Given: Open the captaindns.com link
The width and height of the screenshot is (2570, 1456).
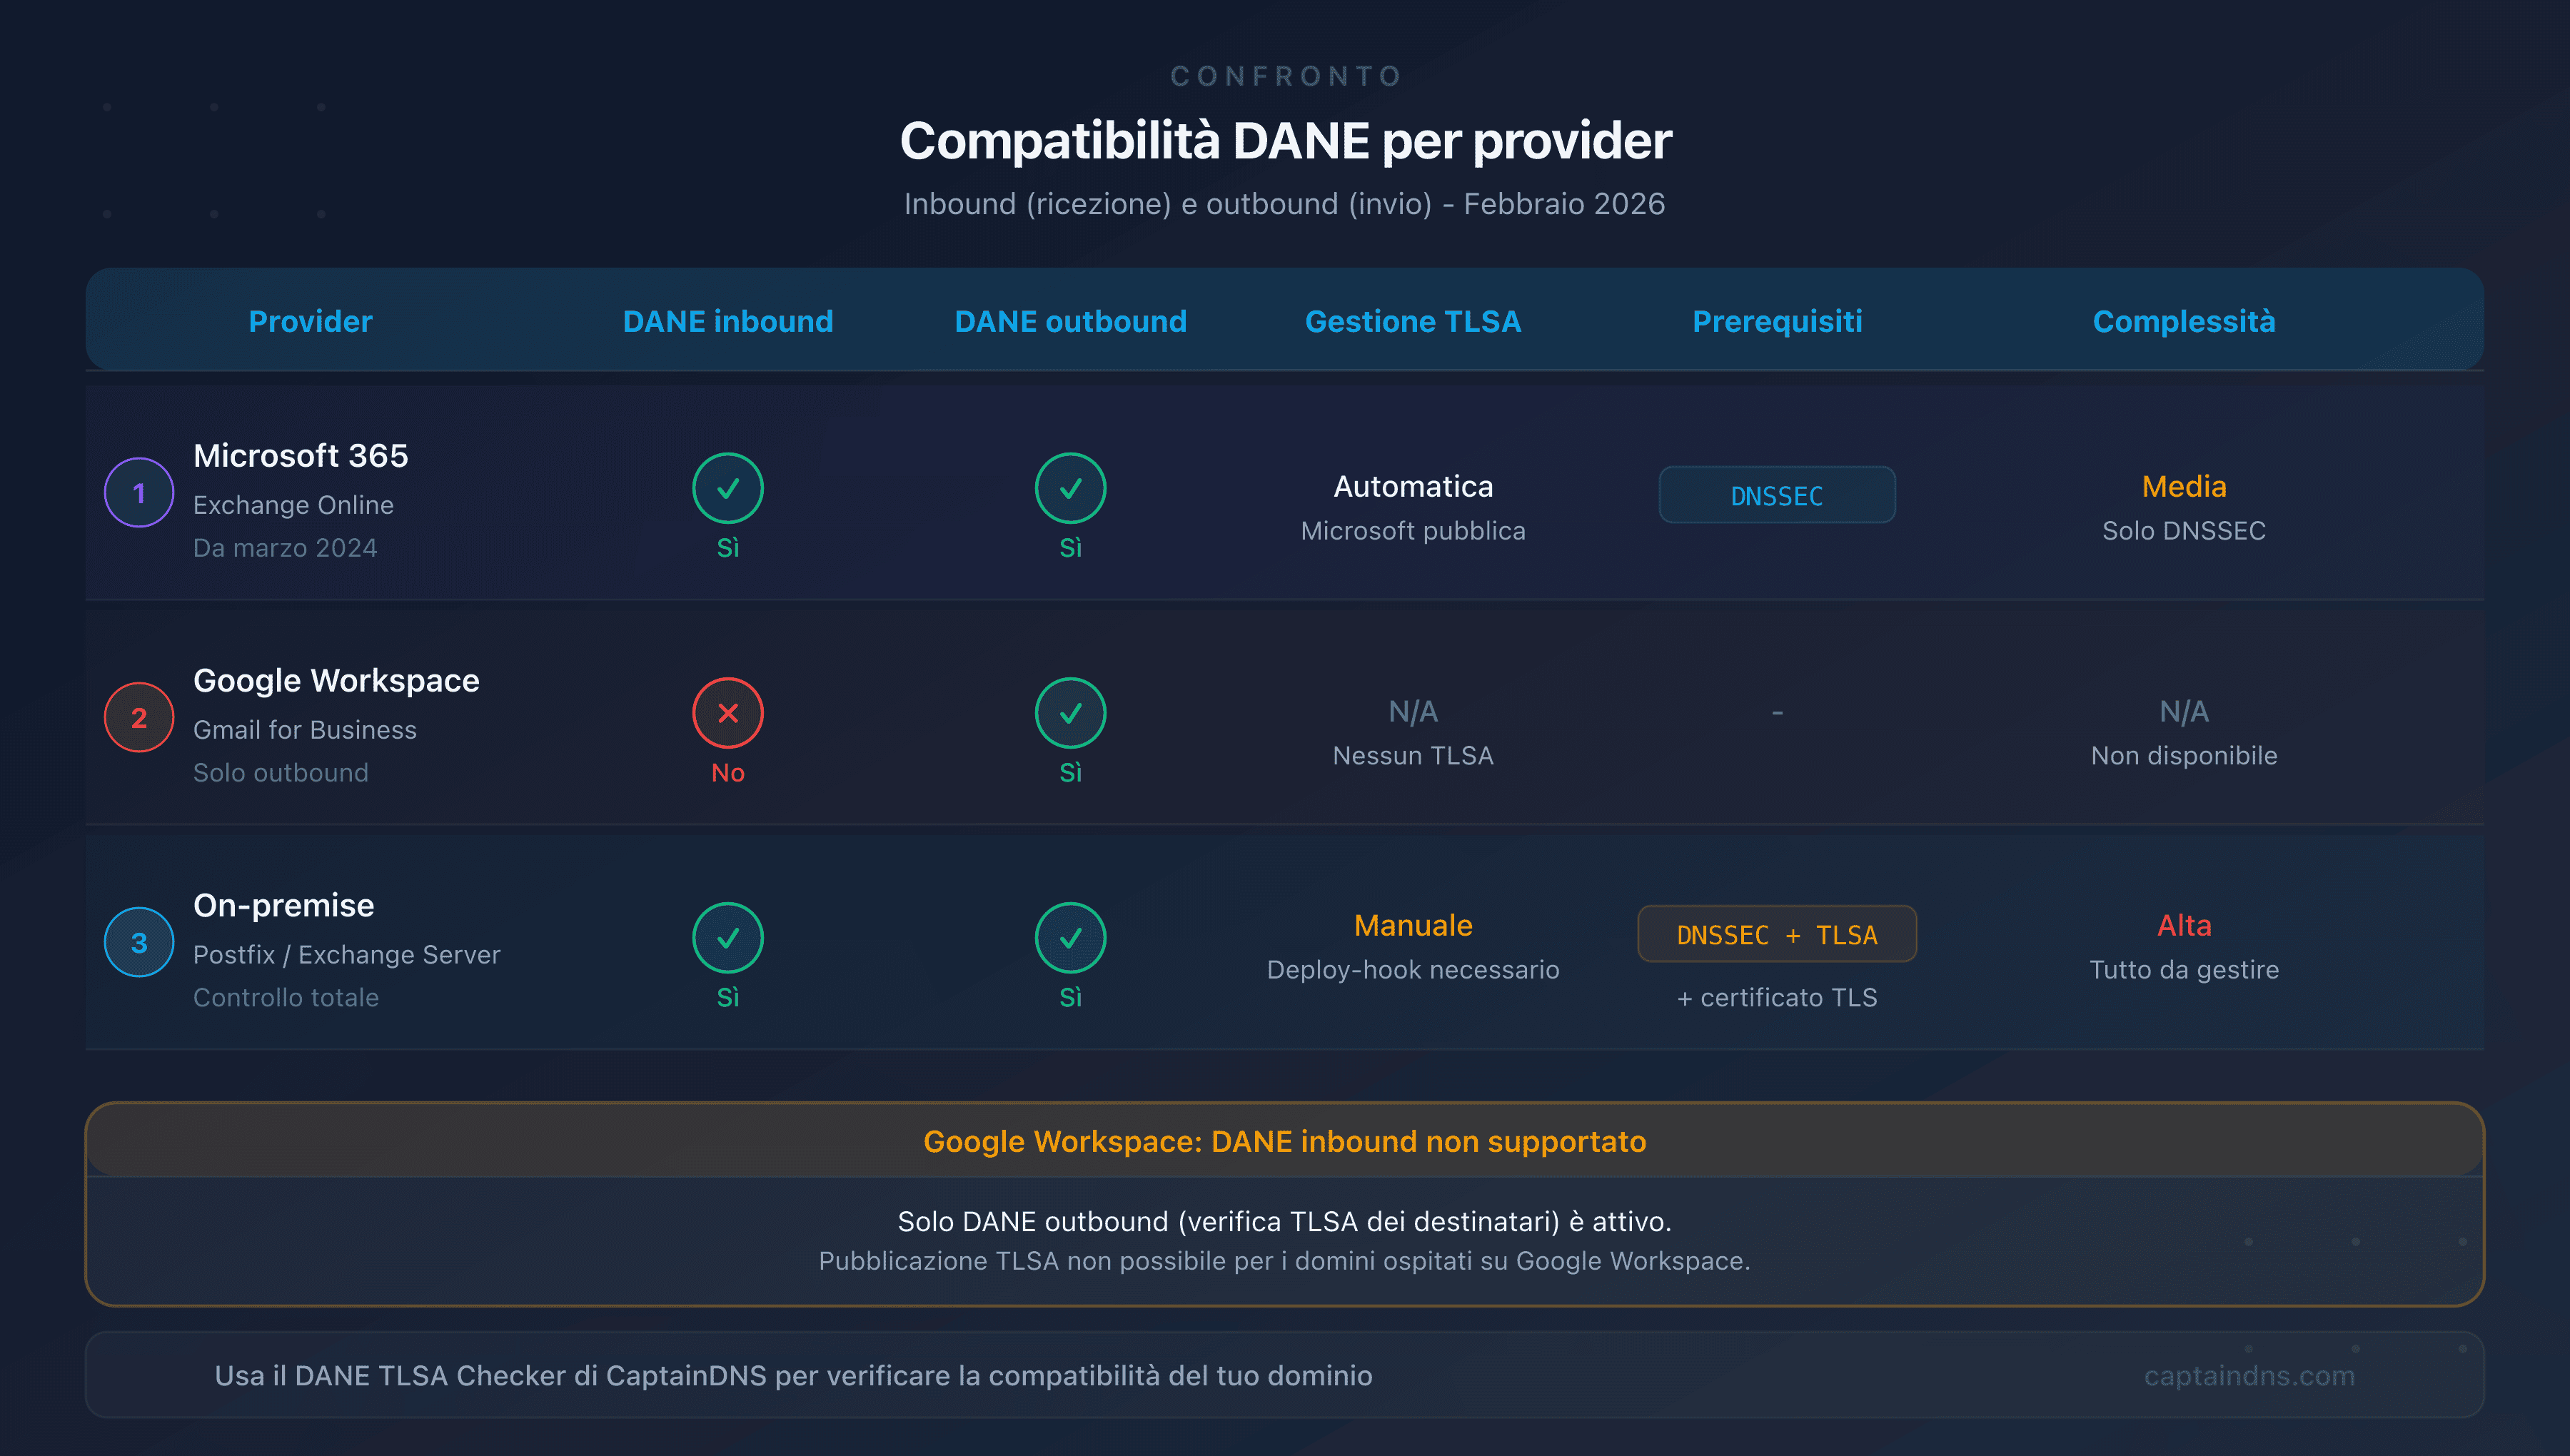Looking at the screenshot, I should click(2249, 1376).
